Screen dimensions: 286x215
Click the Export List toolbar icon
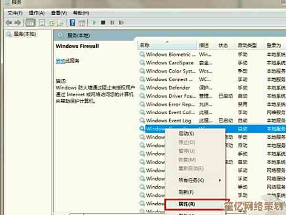tap(60, 22)
